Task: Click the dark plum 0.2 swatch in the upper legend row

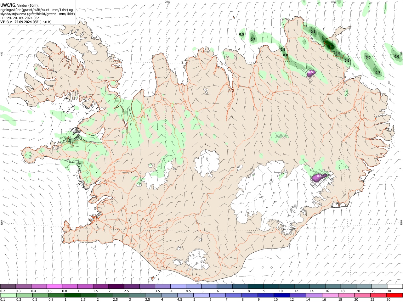Action: [8, 287]
